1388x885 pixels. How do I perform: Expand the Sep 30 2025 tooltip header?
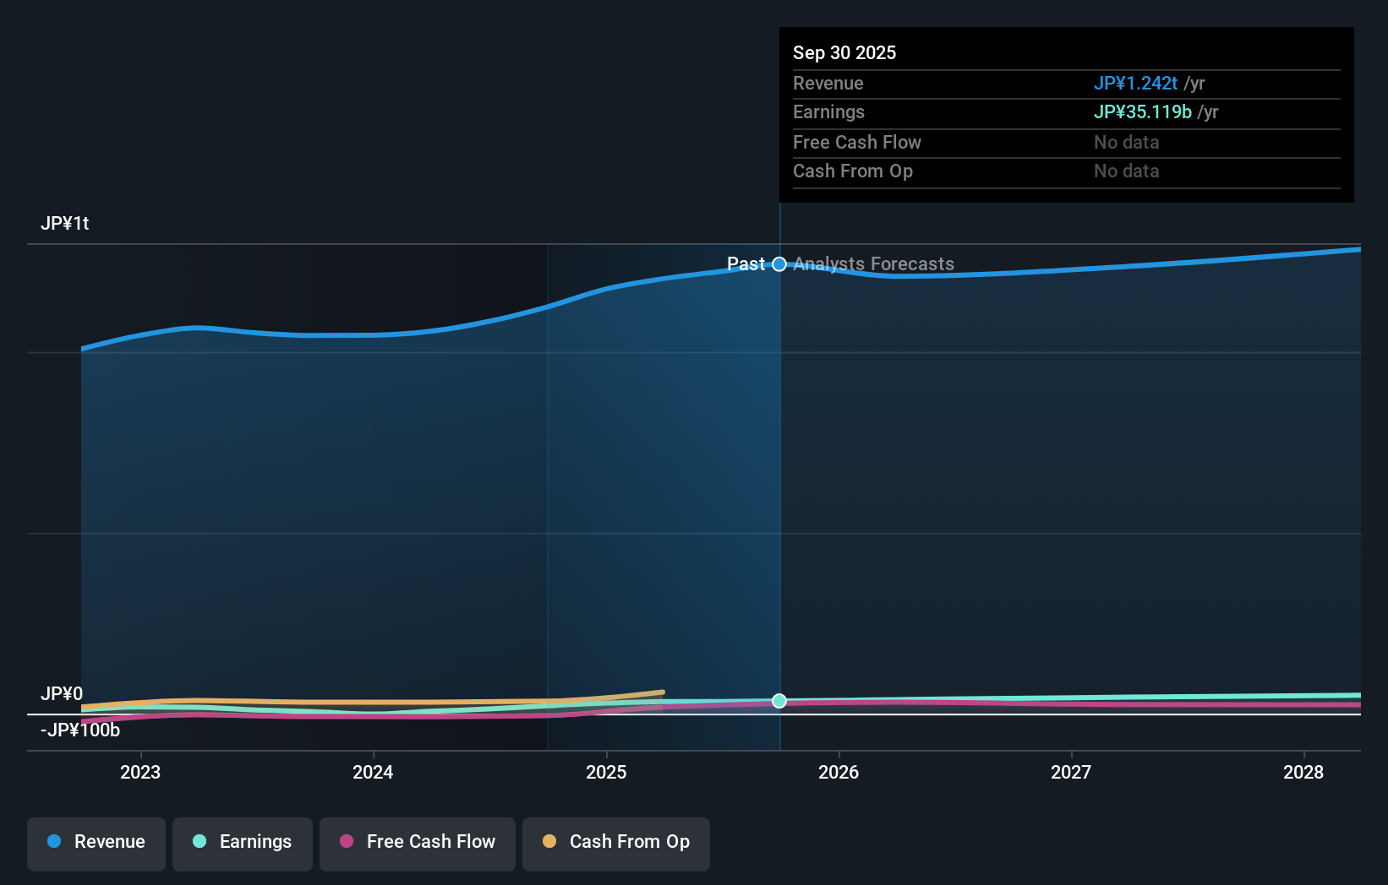click(844, 52)
